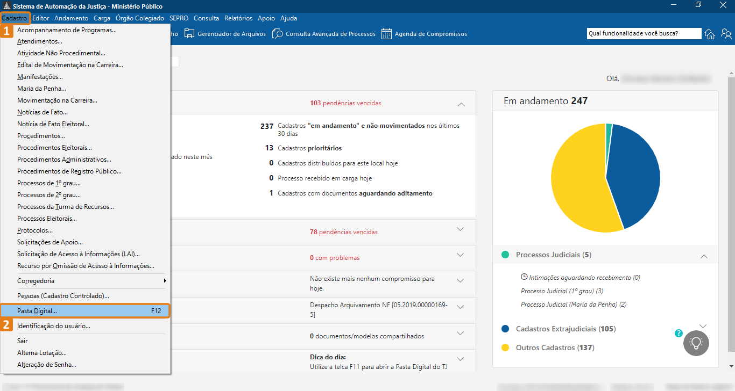735x391 pixels.
Task: Open the Órgão Colegiado menu
Action: tap(140, 18)
